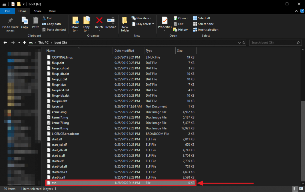This screenshot has width=305, height=192.
Task: Click Invert selection button
Action: pyautogui.click(x=206, y=30)
